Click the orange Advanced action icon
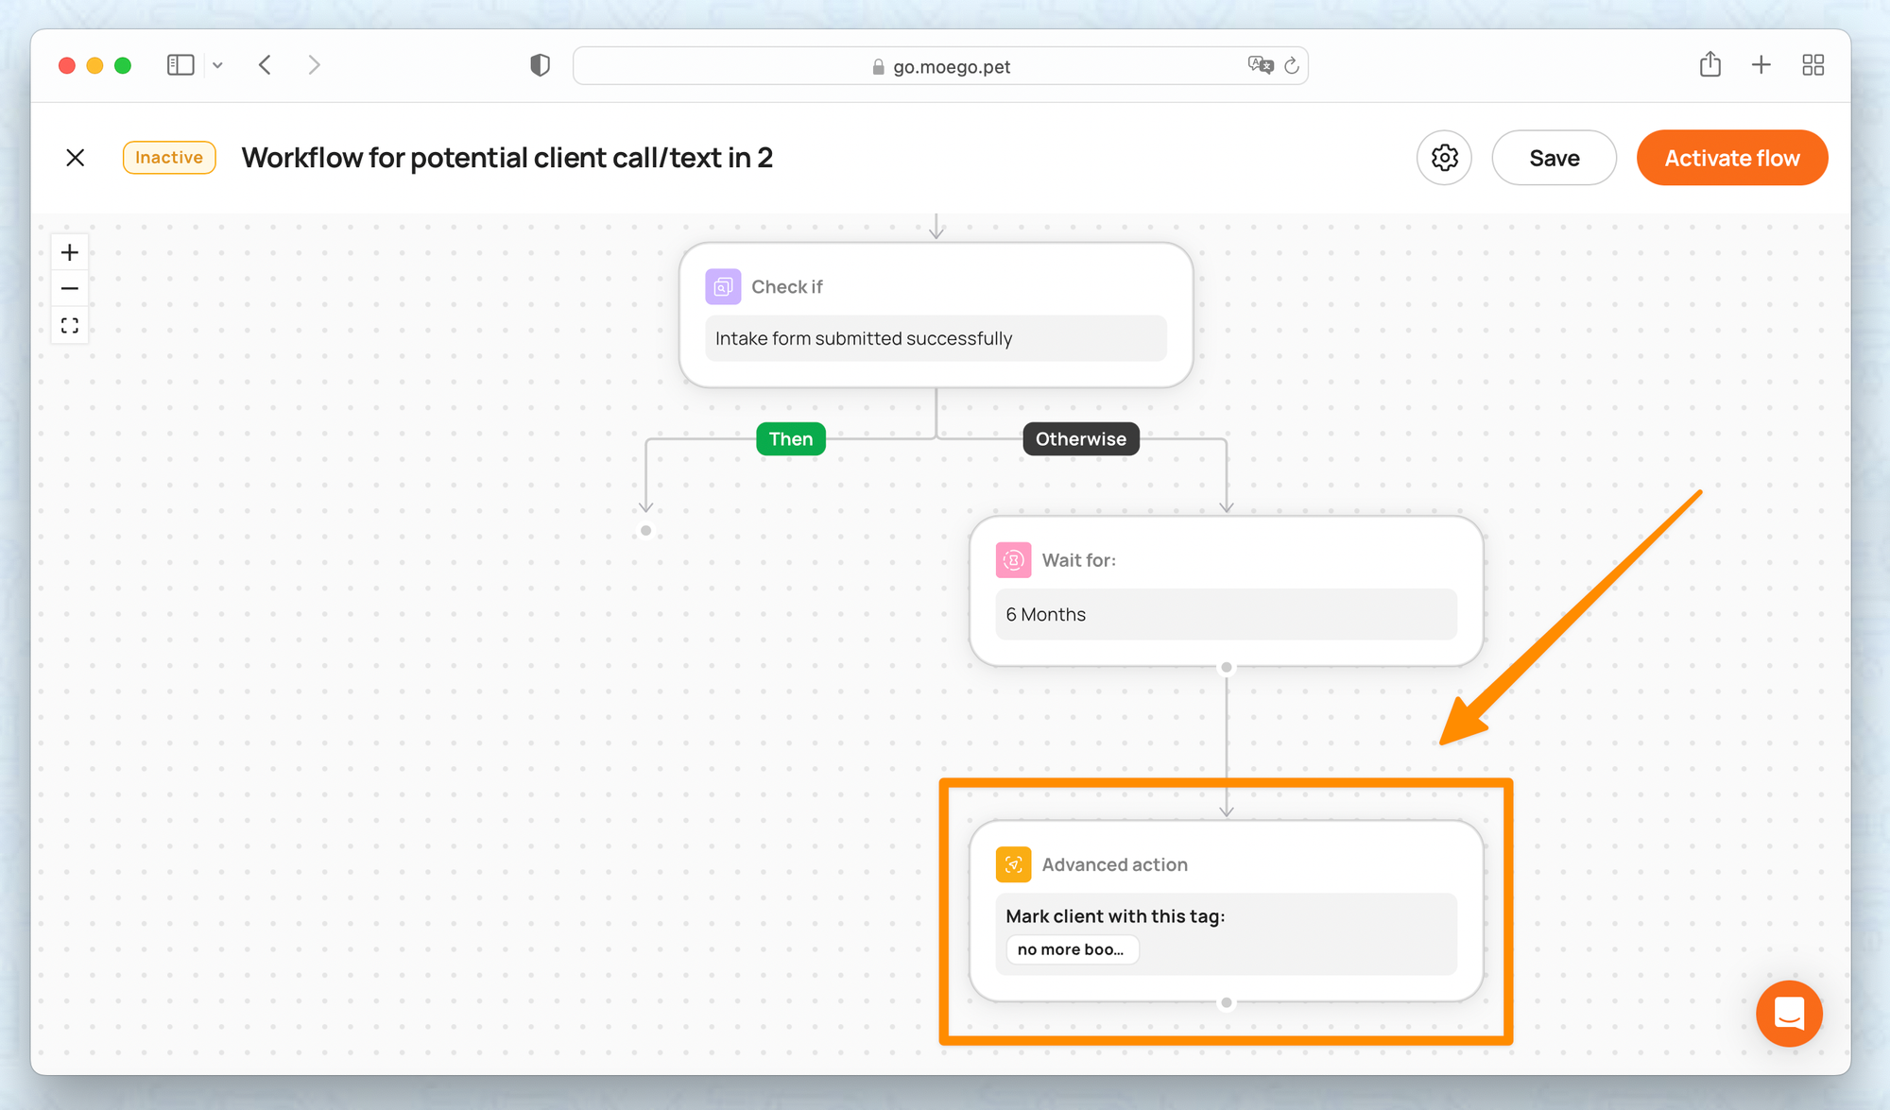 [x=1013, y=864]
